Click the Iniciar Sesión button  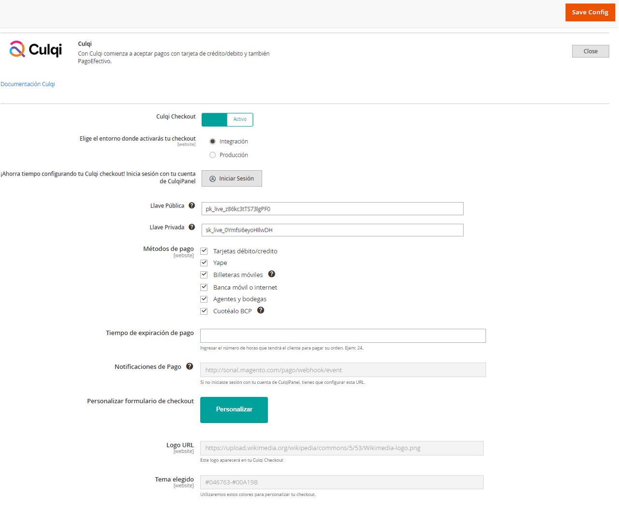click(232, 178)
